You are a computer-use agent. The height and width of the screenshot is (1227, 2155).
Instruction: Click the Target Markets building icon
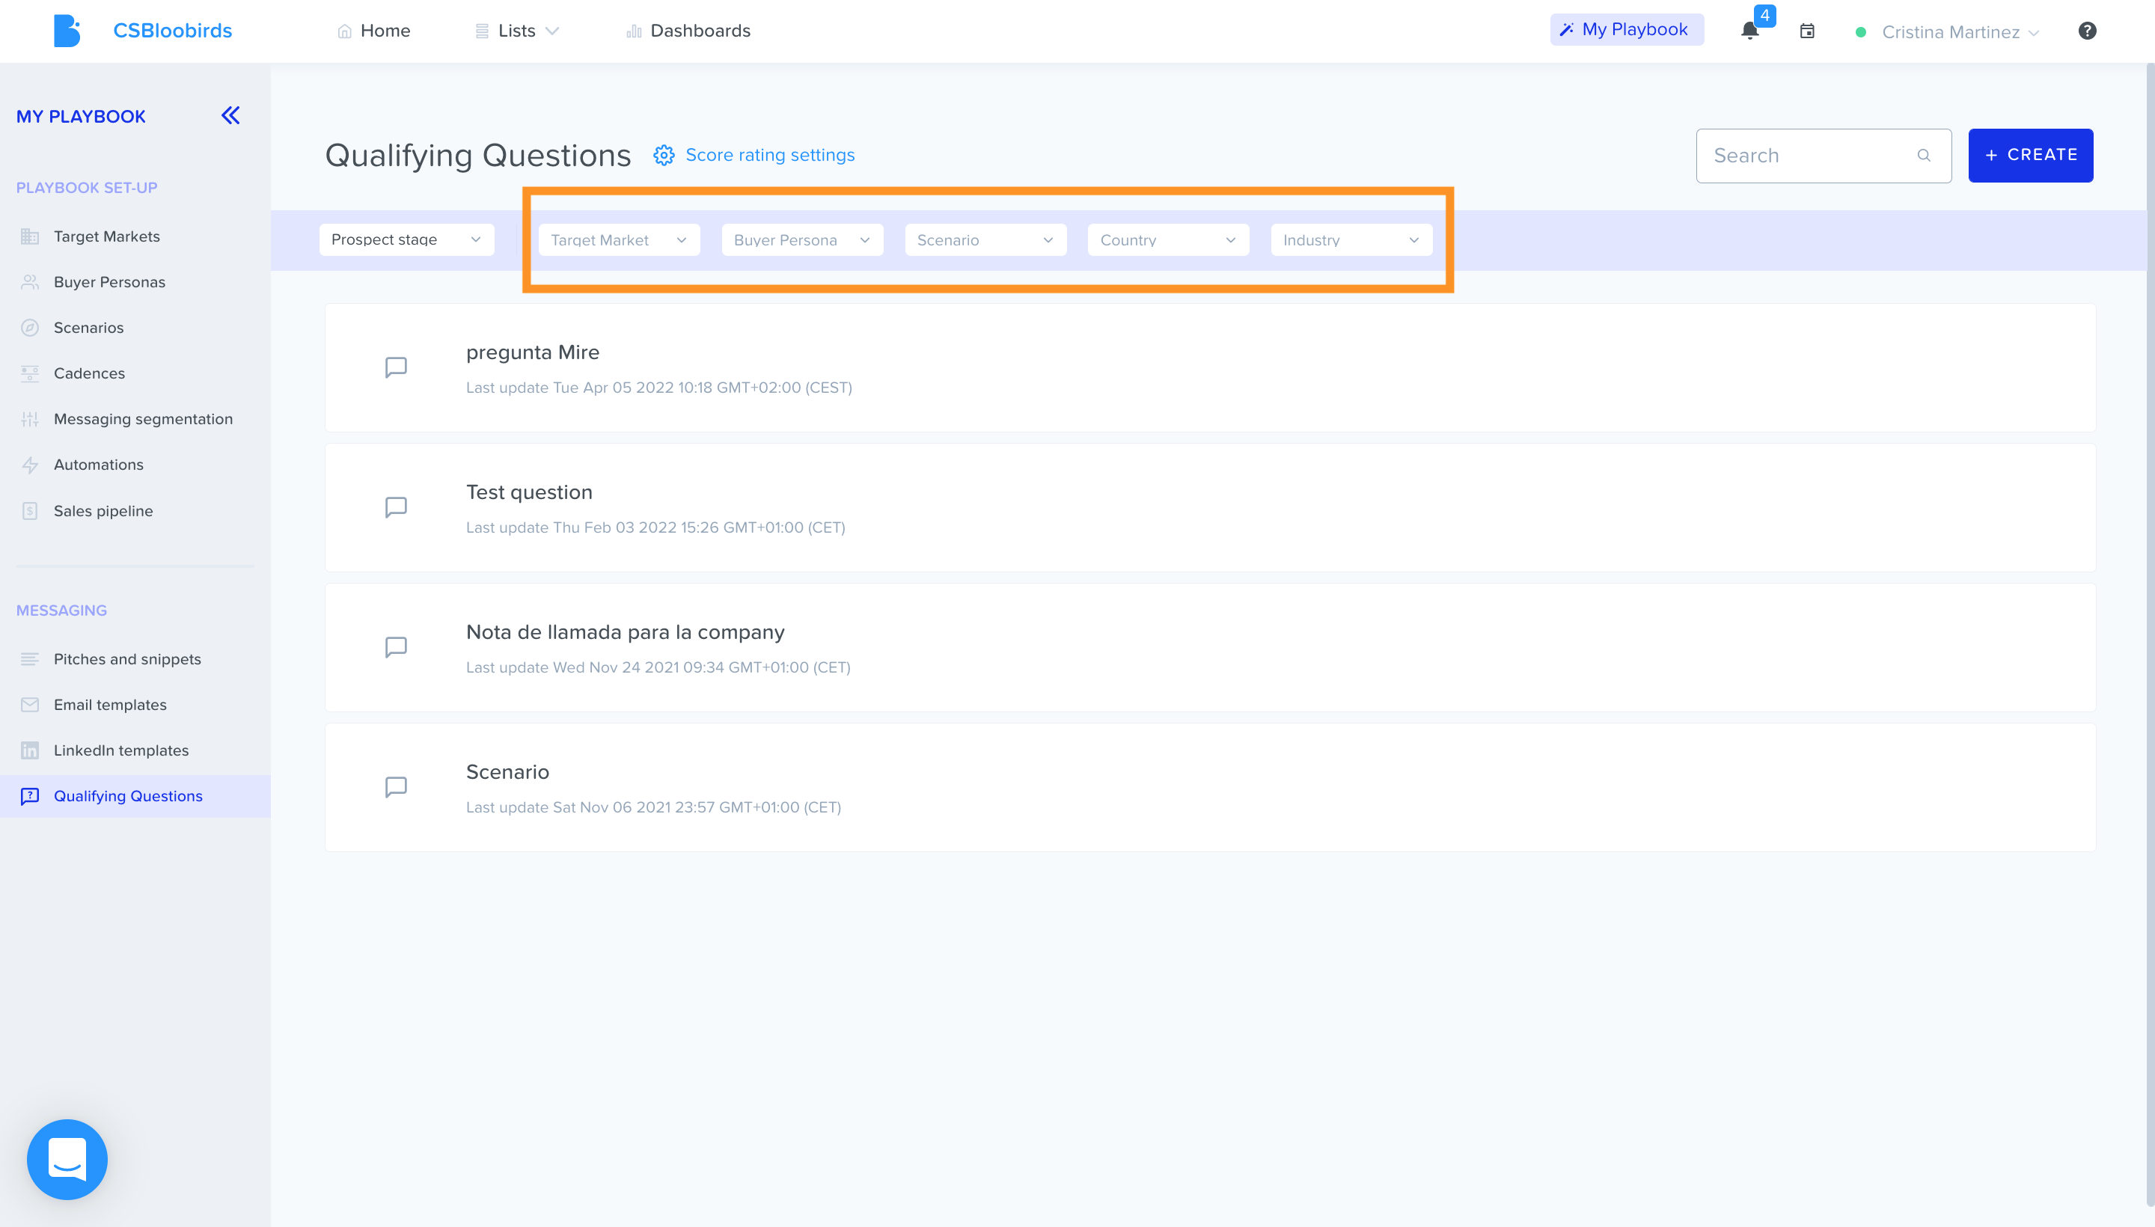click(x=31, y=237)
